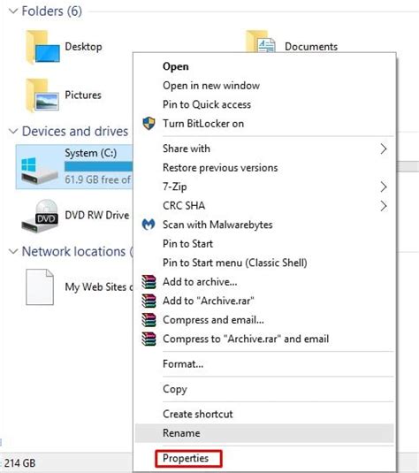Click the System (C:) storage usage bar

[98, 166]
